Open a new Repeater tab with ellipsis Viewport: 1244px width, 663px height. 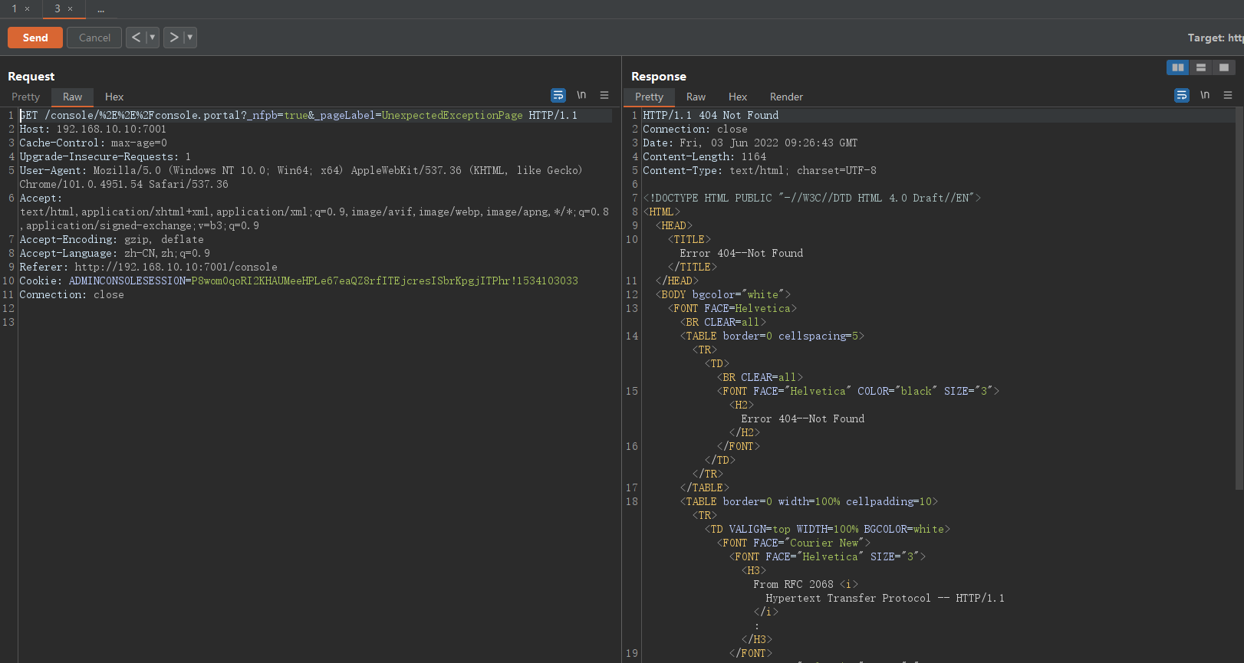100,9
